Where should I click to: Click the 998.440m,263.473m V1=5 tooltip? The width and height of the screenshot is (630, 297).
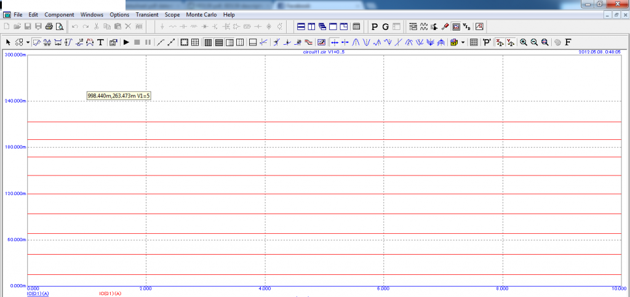click(119, 96)
